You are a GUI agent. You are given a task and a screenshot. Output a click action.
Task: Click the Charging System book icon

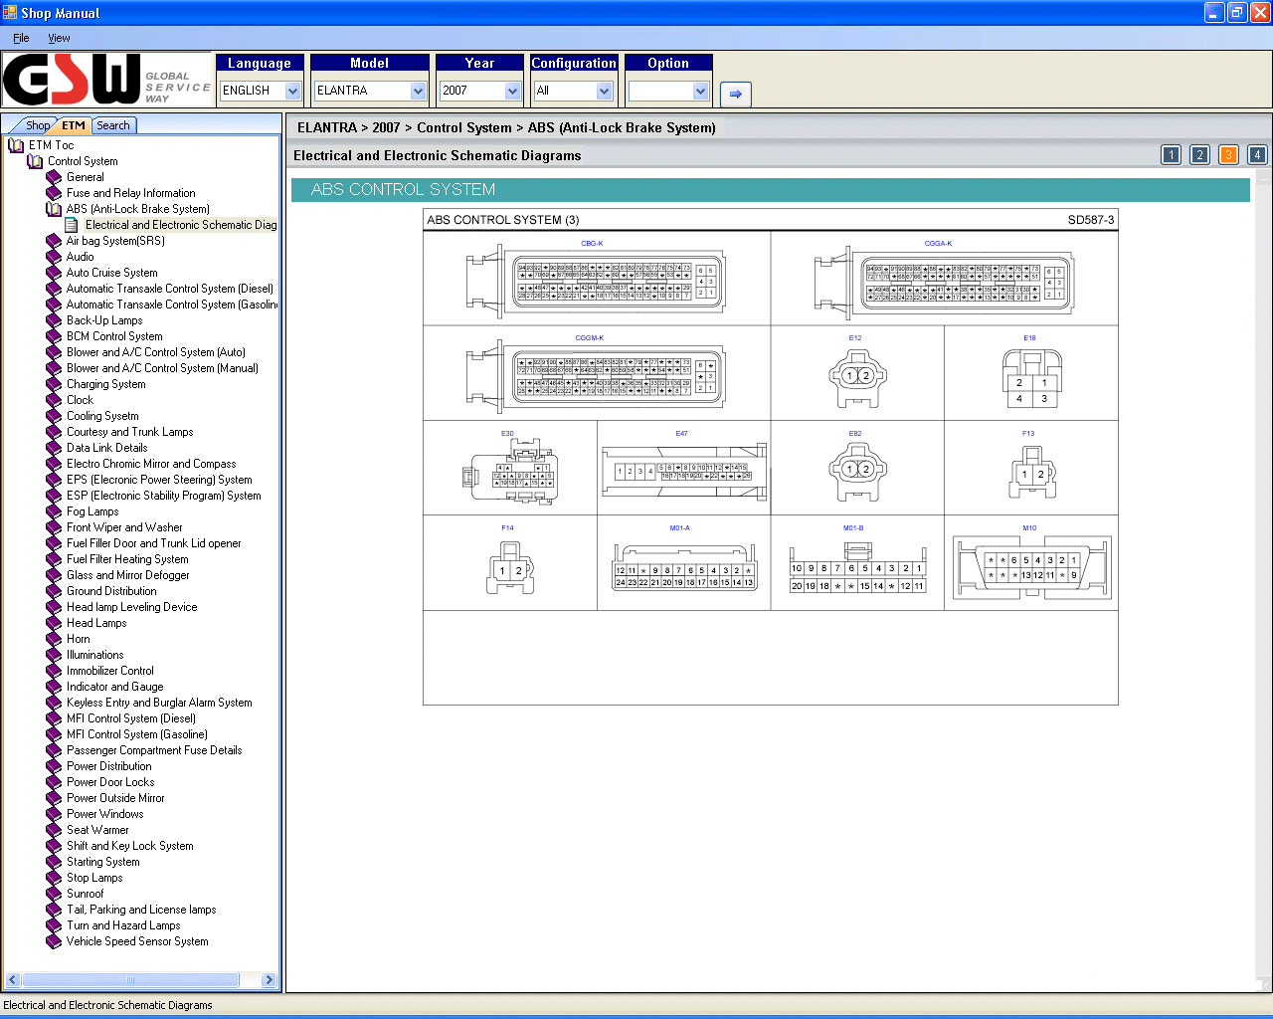54,384
